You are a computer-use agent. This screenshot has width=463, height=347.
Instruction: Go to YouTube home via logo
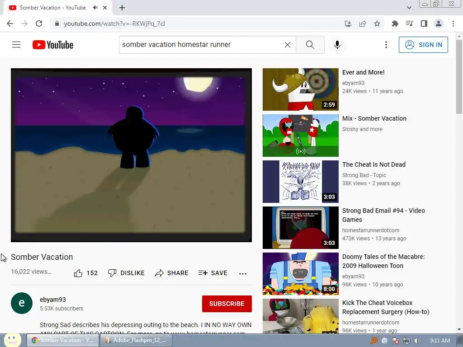click(x=52, y=45)
